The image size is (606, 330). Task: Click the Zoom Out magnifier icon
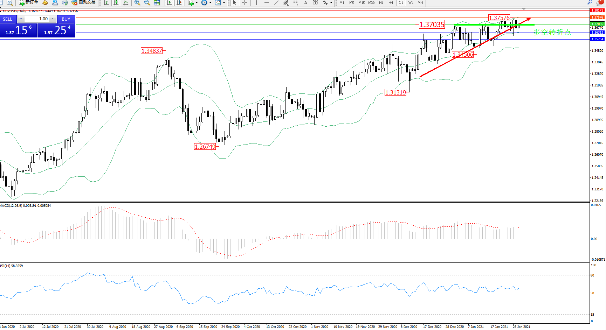coord(147,2)
